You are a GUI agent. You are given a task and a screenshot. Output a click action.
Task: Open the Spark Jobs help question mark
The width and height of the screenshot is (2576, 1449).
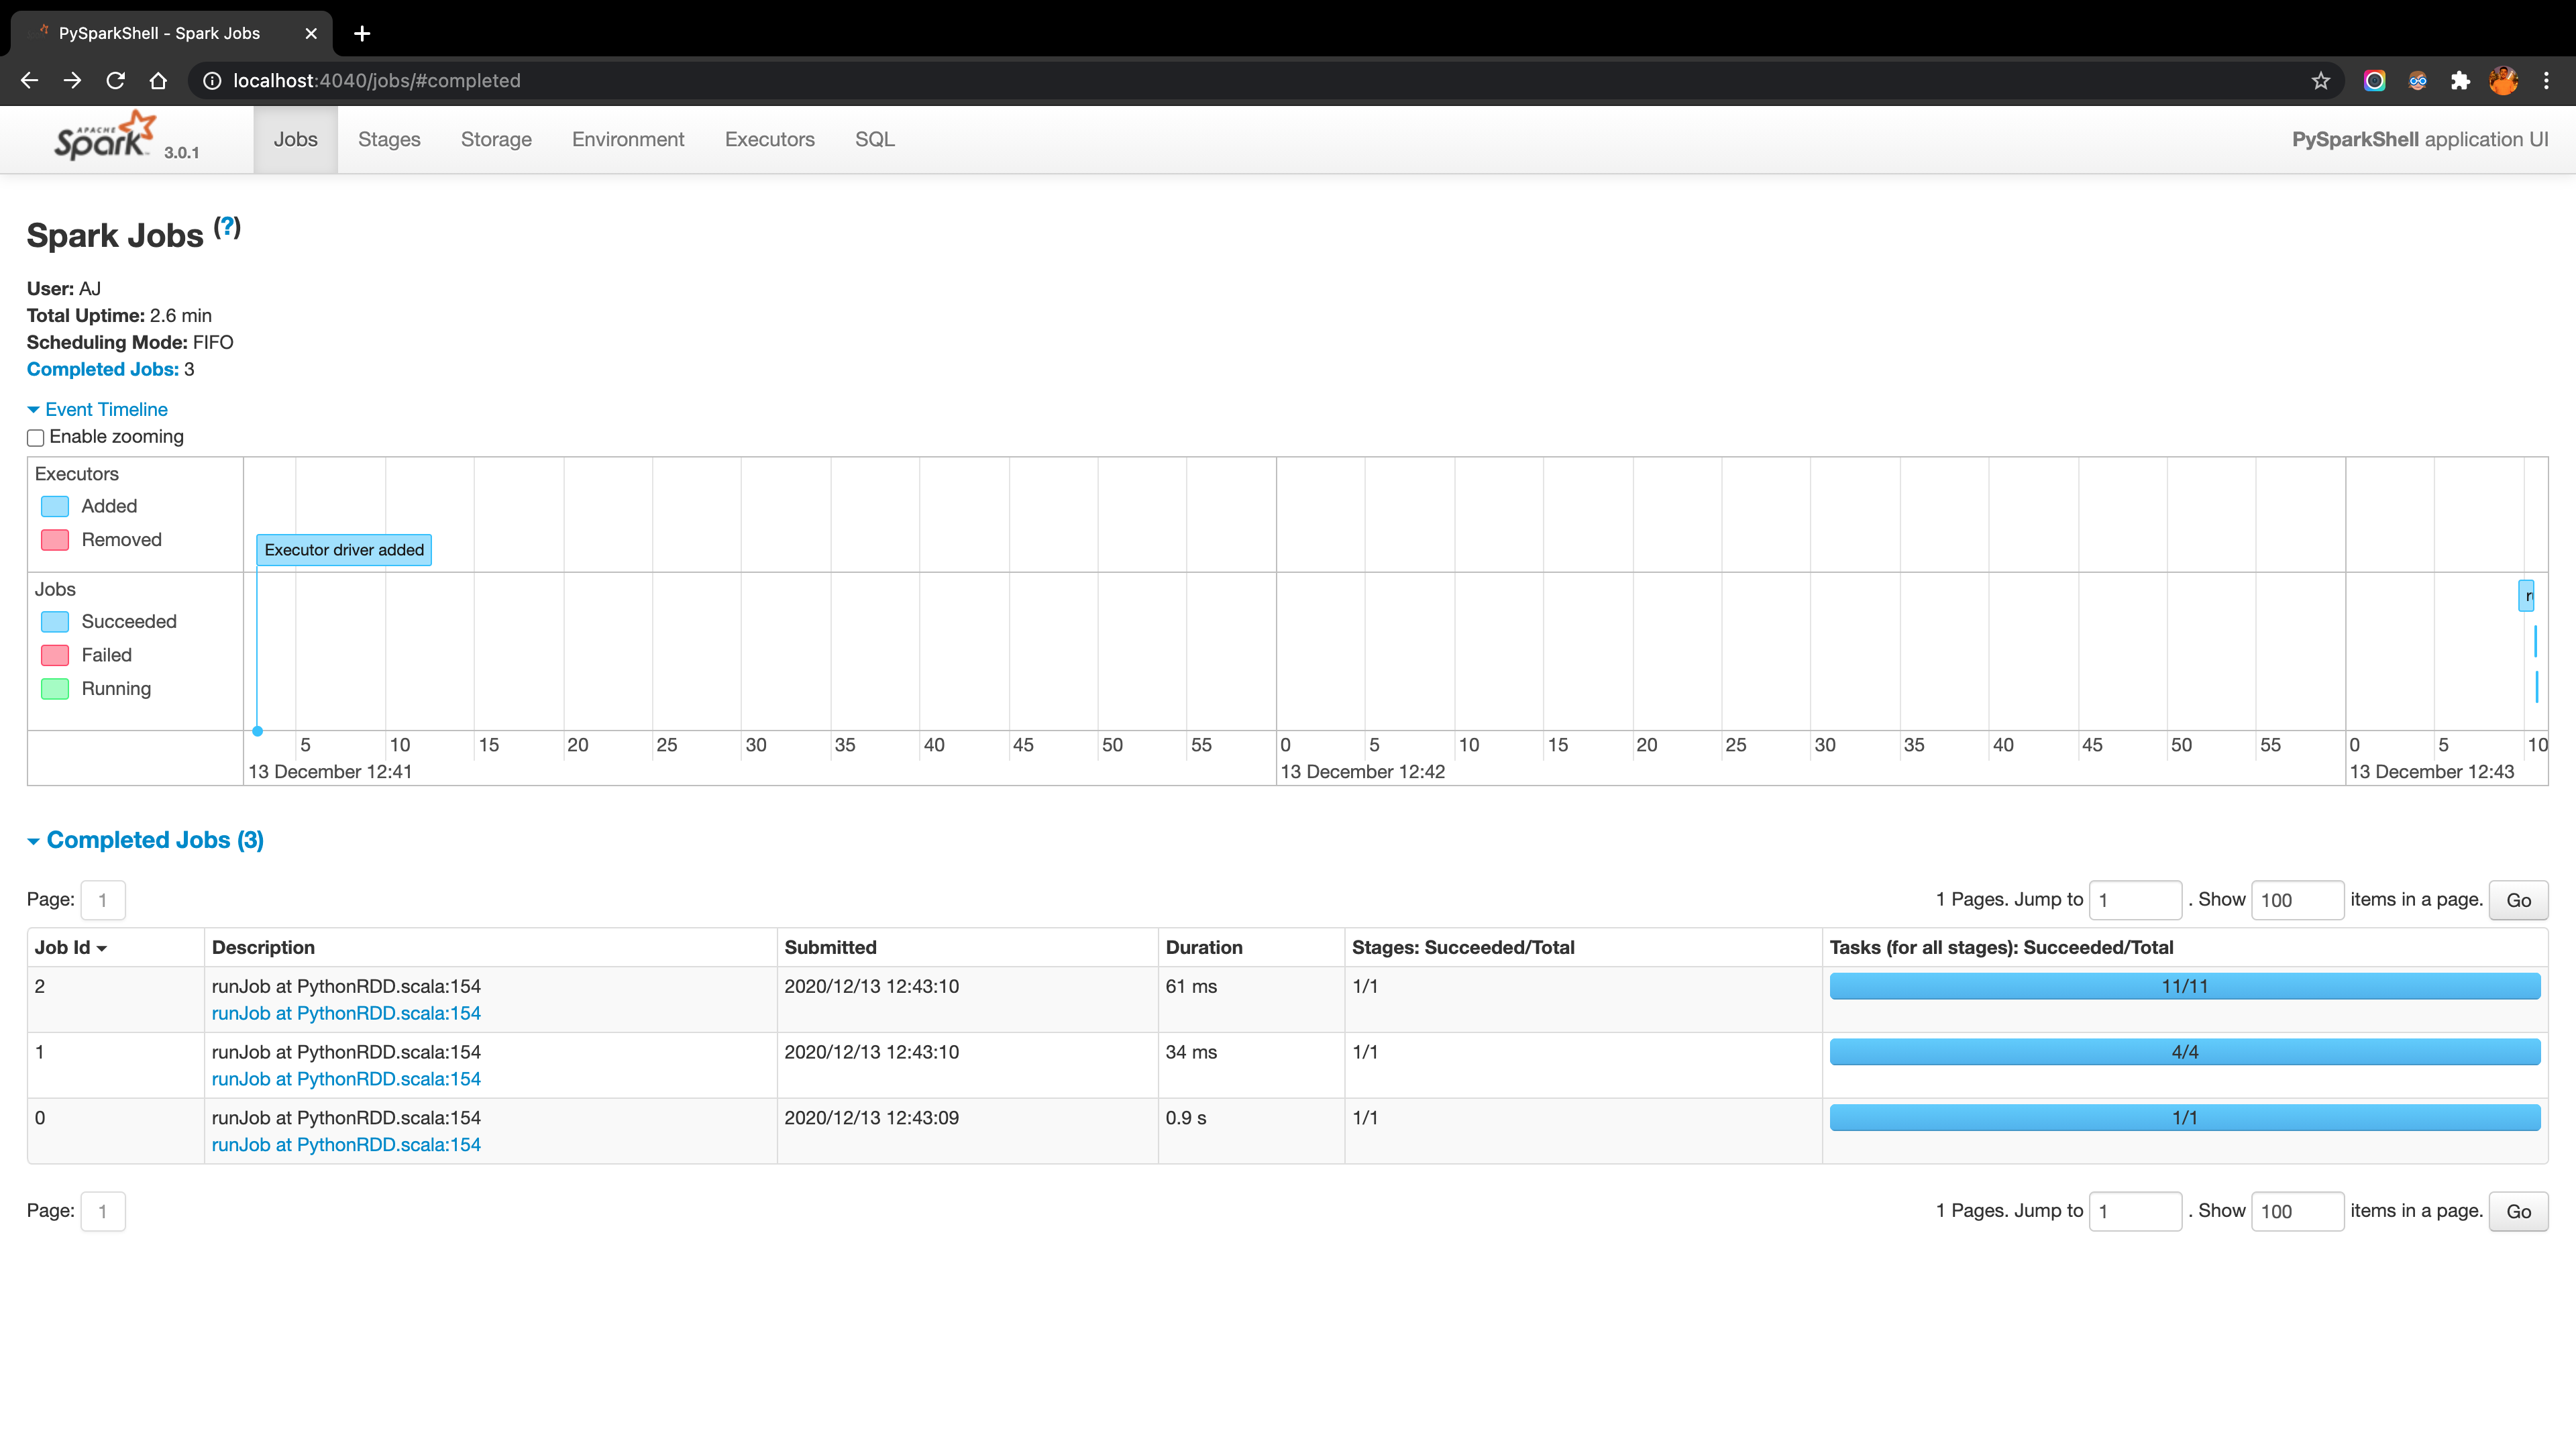pyautogui.click(x=227, y=227)
